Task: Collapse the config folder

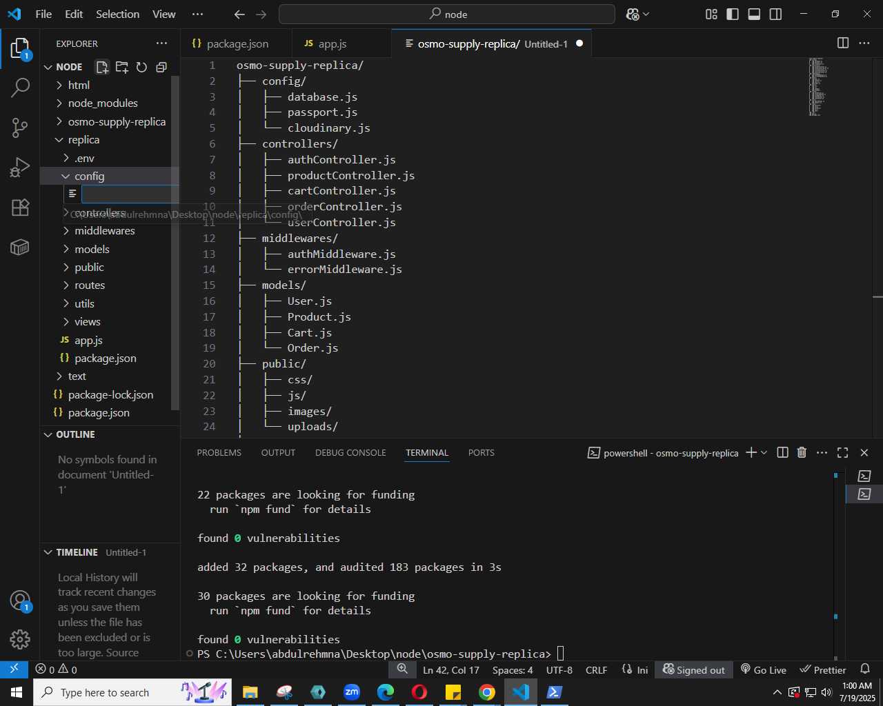Action: (89, 176)
